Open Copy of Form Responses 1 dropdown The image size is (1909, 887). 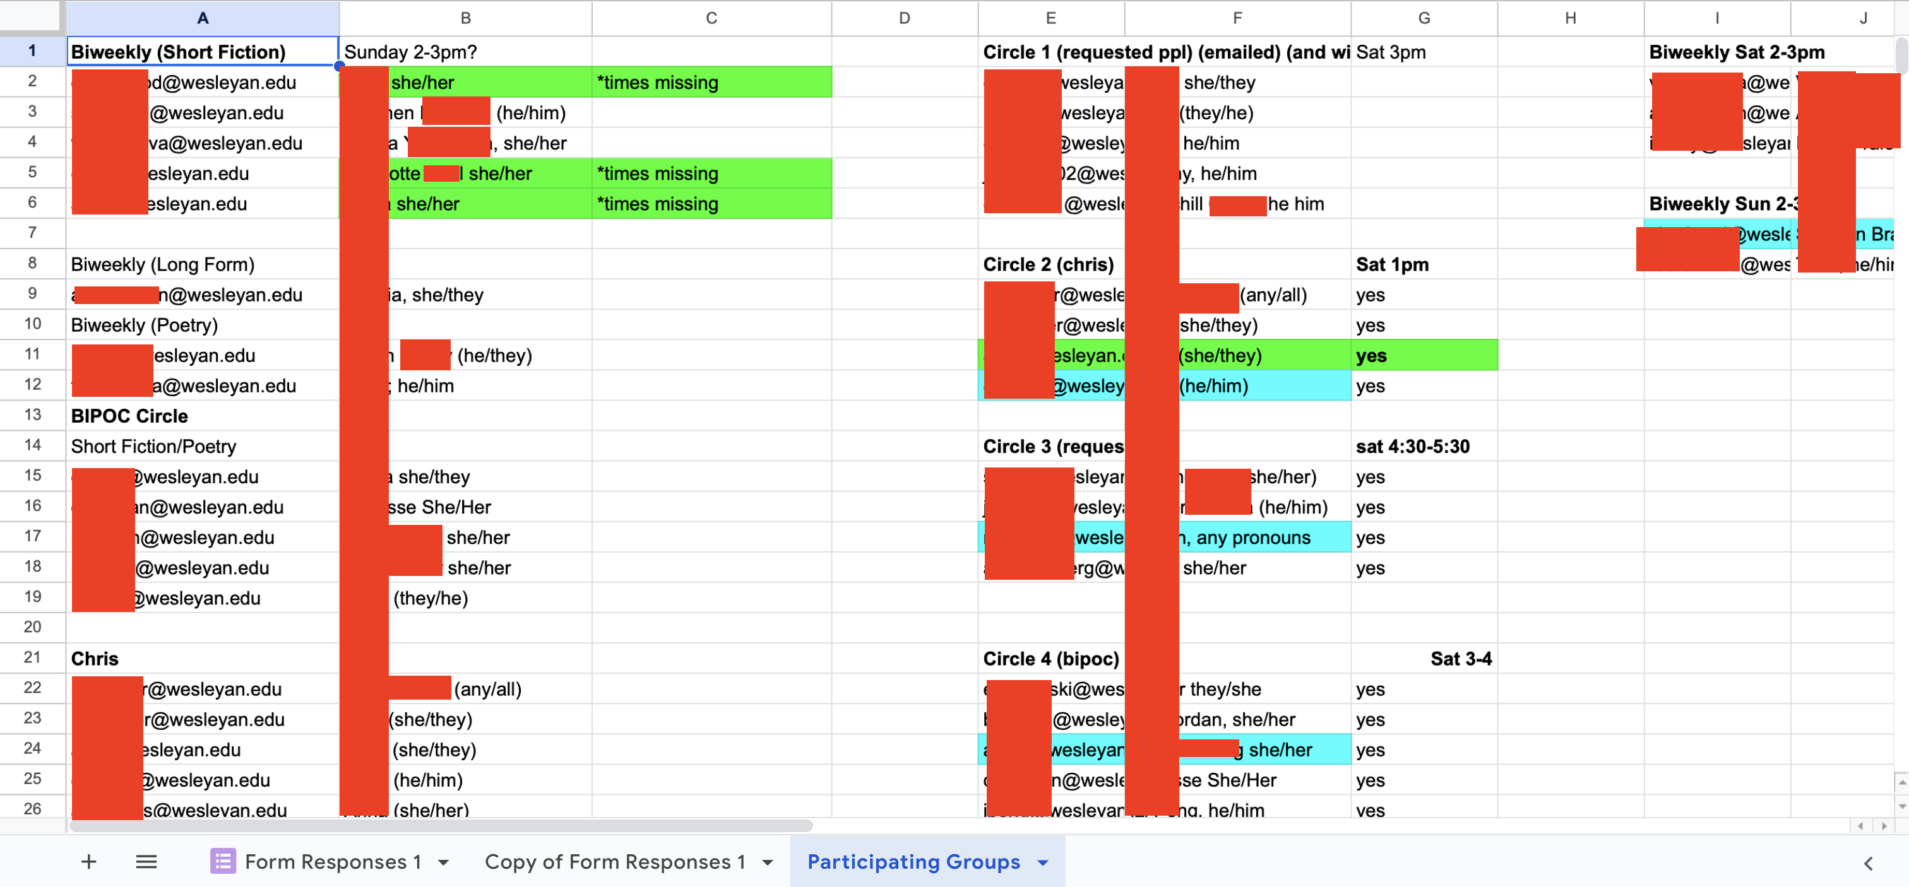click(x=768, y=862)
